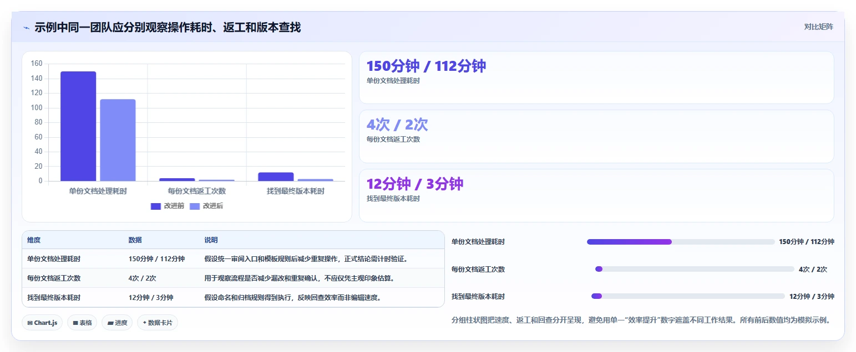Click the 表格 chip
This screenshot has width=856, height=352.
point(82,323)
